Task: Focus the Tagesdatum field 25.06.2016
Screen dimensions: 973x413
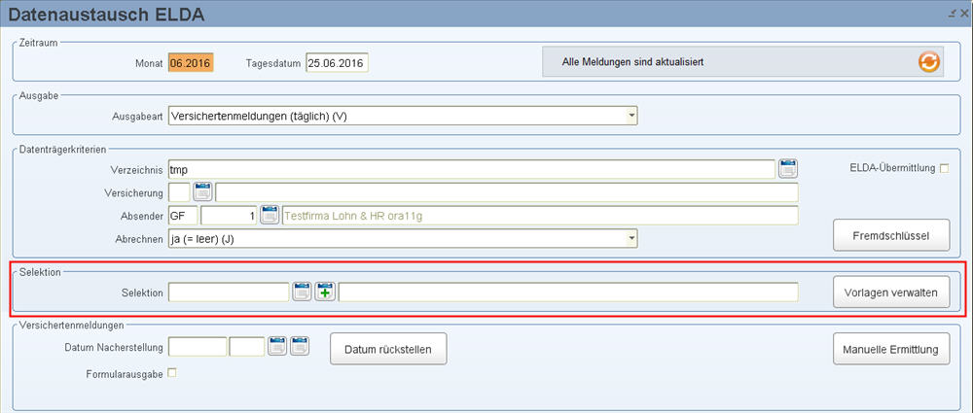Action: (337, 62)
